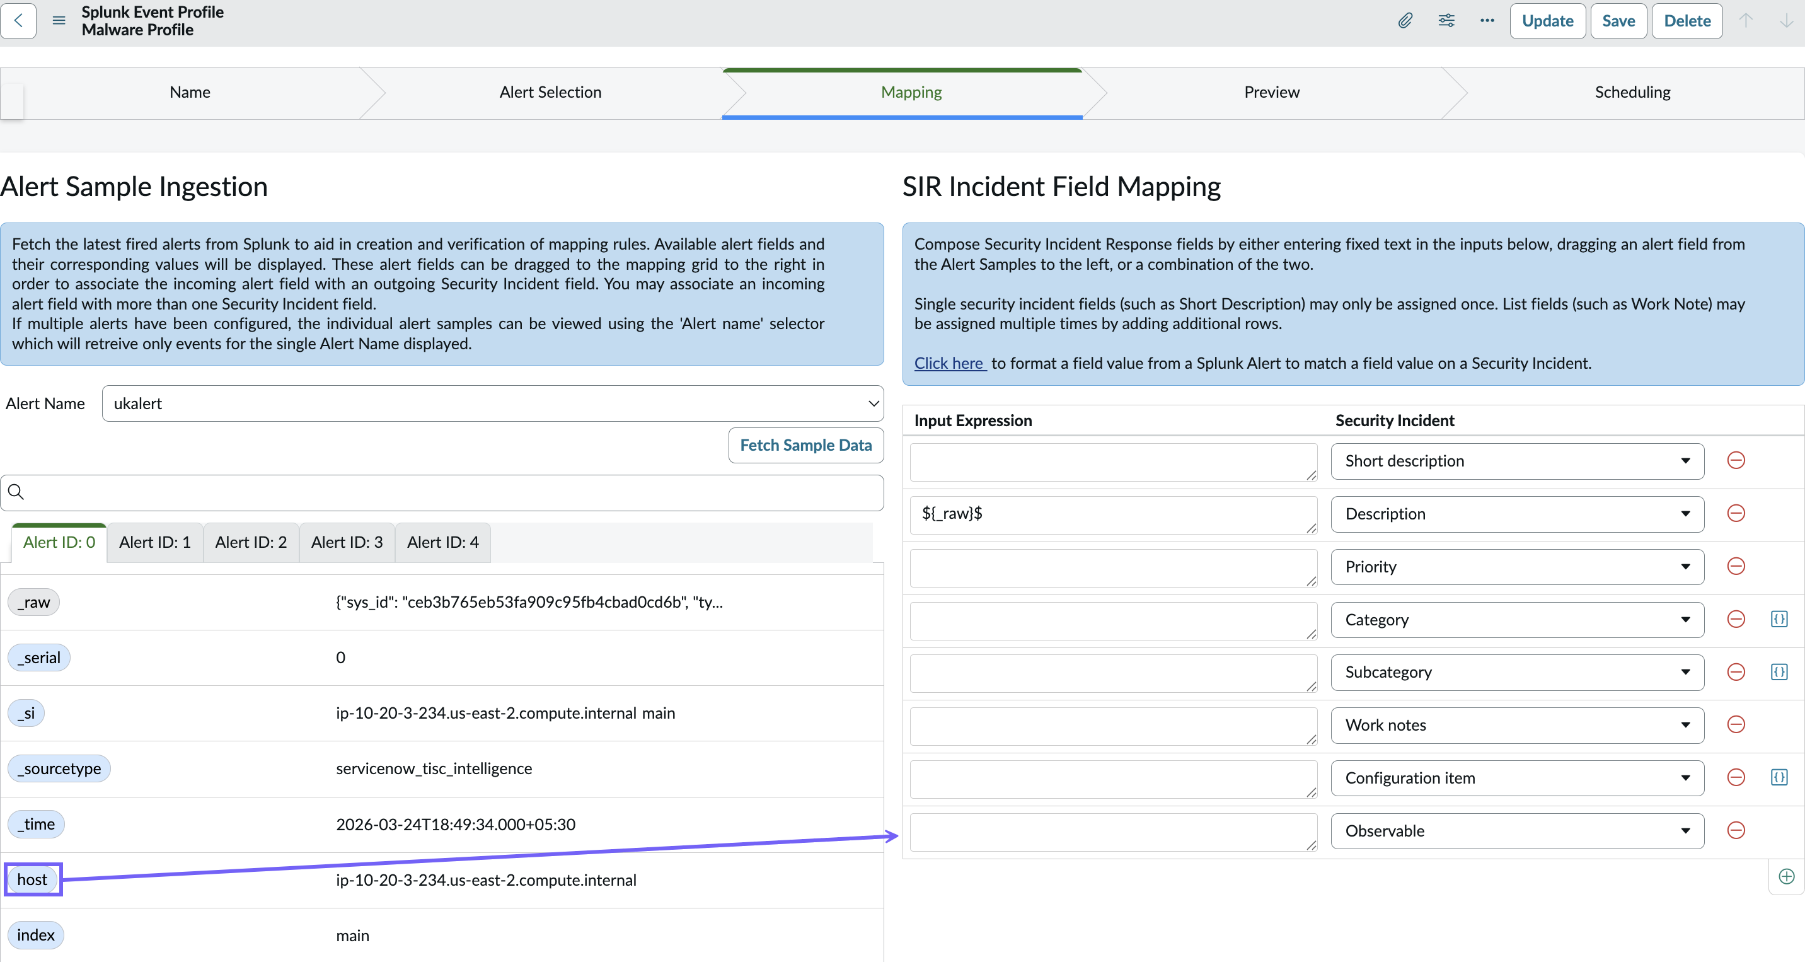
Task: Remove the Category mapping row
Action: 1736,620
